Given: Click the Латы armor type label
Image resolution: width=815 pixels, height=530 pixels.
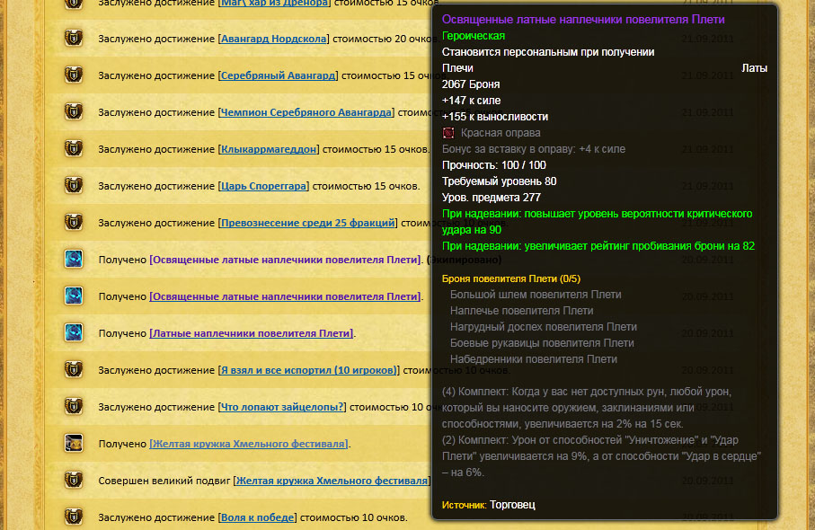Looking at the screenshot, I should click(754, 68).
